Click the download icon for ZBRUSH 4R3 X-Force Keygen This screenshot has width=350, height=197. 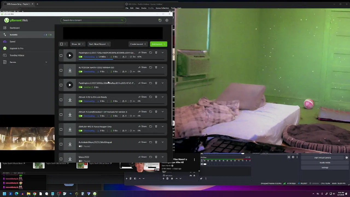point(70,129)
